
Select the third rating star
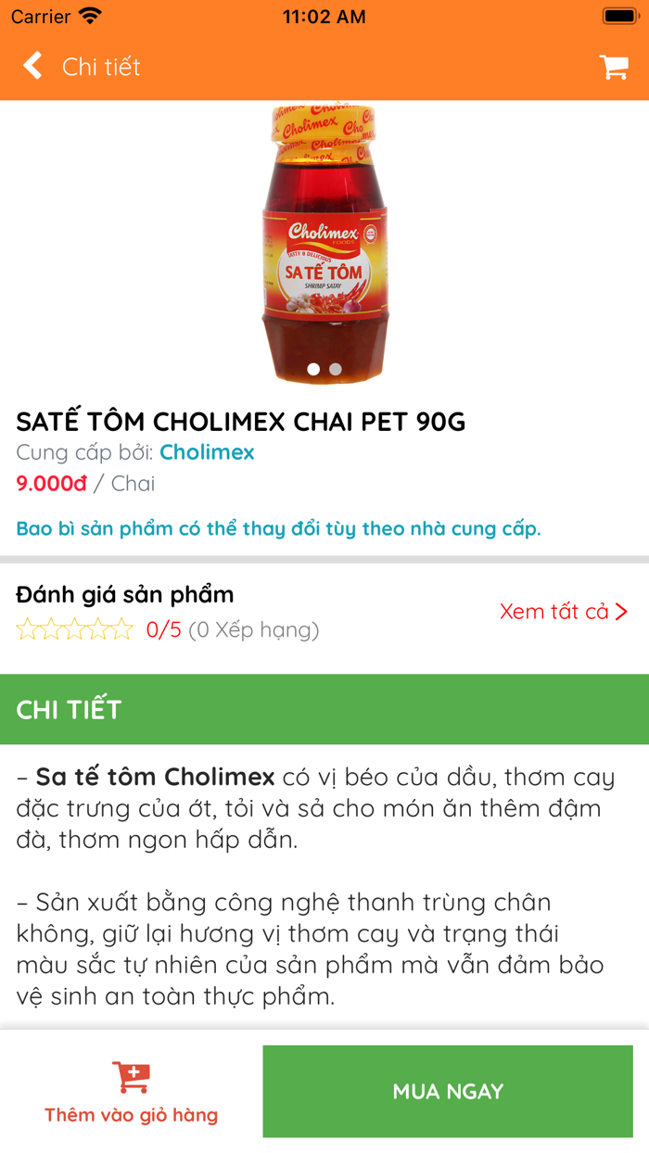[75, 630]
